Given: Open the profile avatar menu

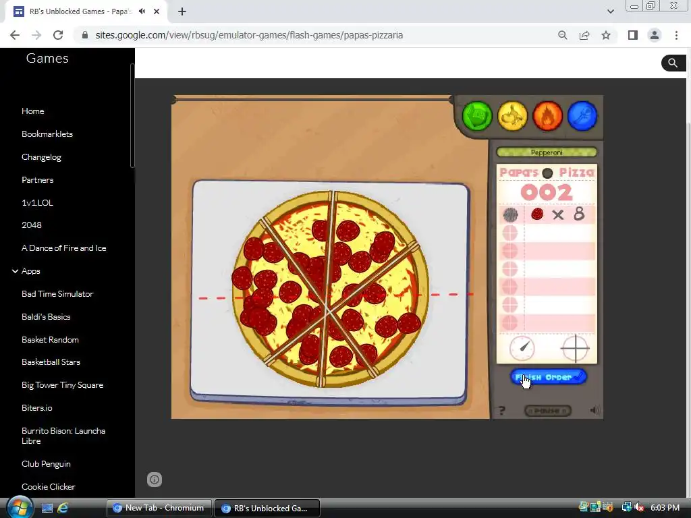Looking at the screenshot, I should pos(655,35).
